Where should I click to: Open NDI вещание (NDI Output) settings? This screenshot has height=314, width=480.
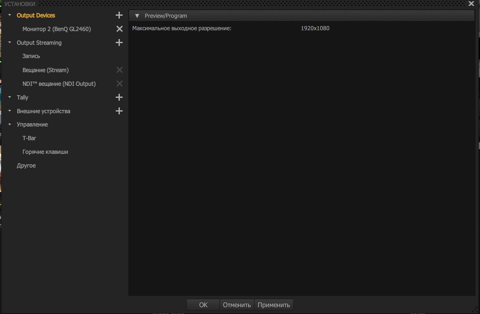tap(59, 84)
